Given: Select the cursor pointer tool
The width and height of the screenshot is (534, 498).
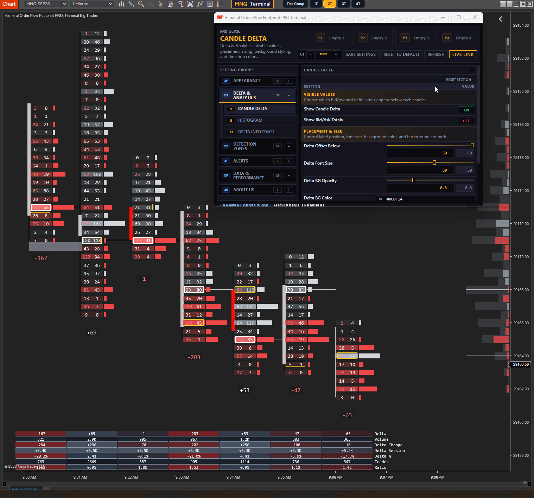Looking at the screenshot, I should (161, 4).
